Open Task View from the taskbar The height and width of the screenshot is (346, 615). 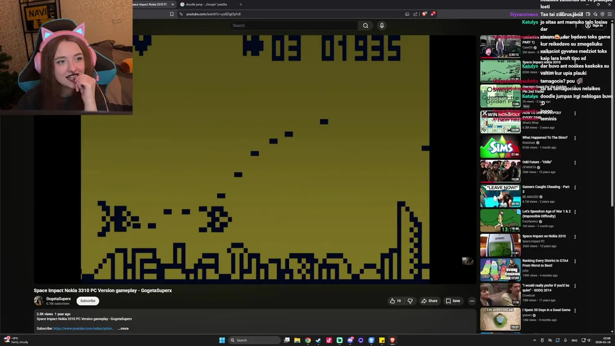click(287, 340)
